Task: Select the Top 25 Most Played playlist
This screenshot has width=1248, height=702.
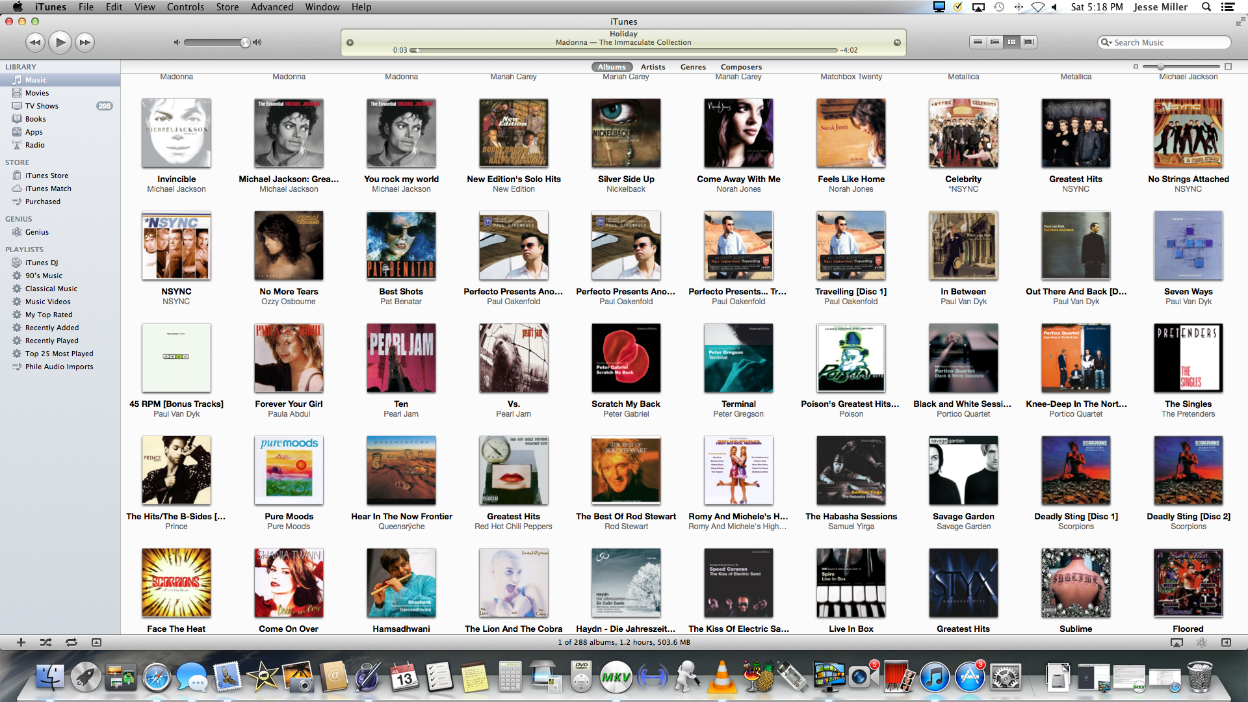Action: pyautogui.click(x=60, y=354)
